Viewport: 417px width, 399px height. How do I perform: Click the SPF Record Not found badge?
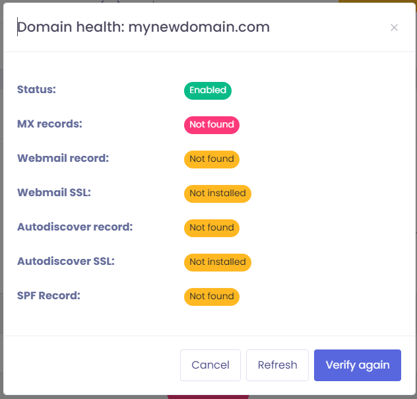211,297
